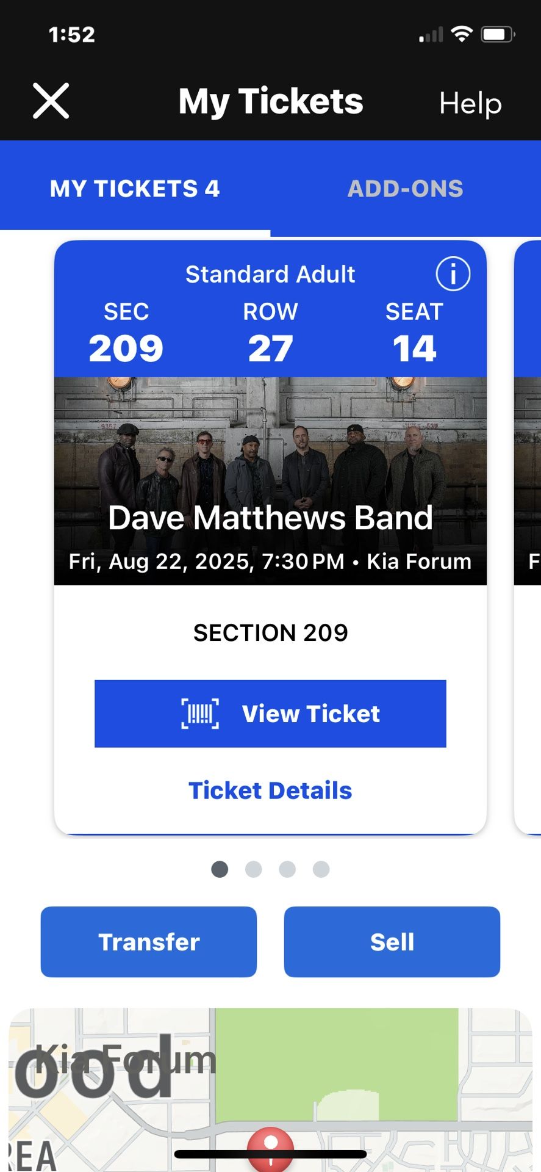Open the Help link
Image resolution: width=541 pixels, height=1172 pixels.
click(x=470, y=103)
